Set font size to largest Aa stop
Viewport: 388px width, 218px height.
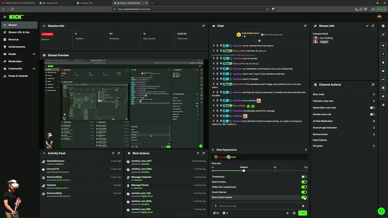coord(306,171)
